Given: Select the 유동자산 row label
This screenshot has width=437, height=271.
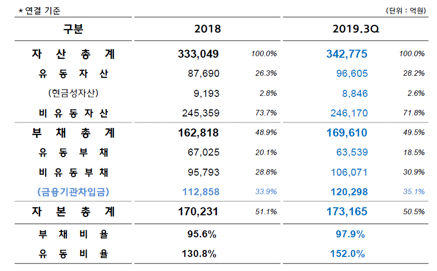Looking at the screenshot, I should tap(74, 74).
